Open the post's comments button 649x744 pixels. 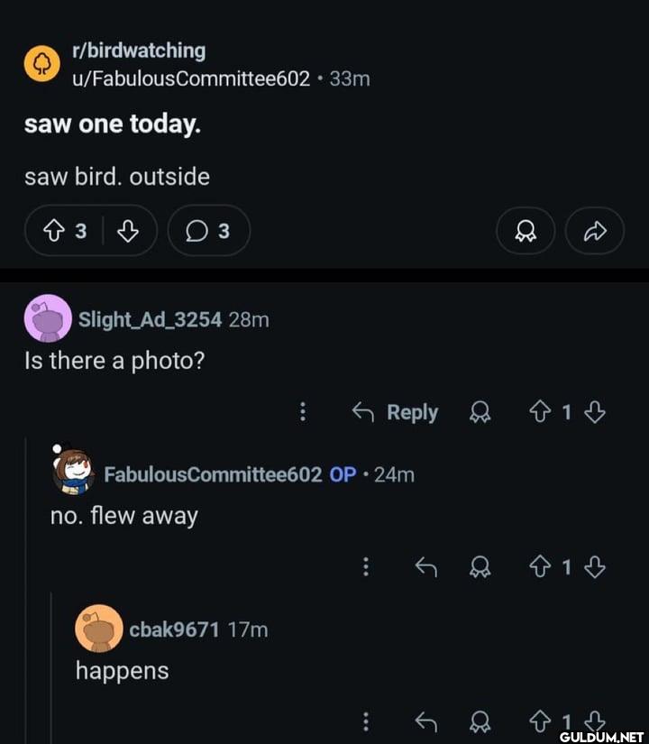pos(208,232)
